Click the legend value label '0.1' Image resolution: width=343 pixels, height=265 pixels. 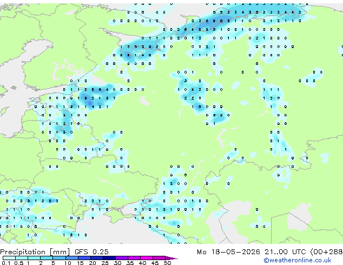click(6, 263)
